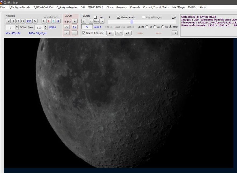Click the RGB 8 bit depth label
Image resolution: width=237 pixels, height=173 pixels.
(53, 27)
